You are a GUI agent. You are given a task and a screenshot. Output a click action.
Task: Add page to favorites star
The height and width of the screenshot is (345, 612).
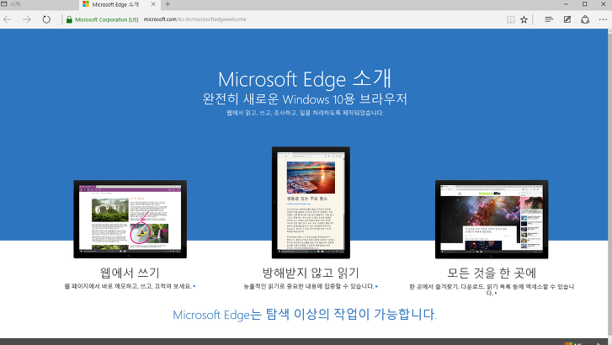(x=524, y=19)
